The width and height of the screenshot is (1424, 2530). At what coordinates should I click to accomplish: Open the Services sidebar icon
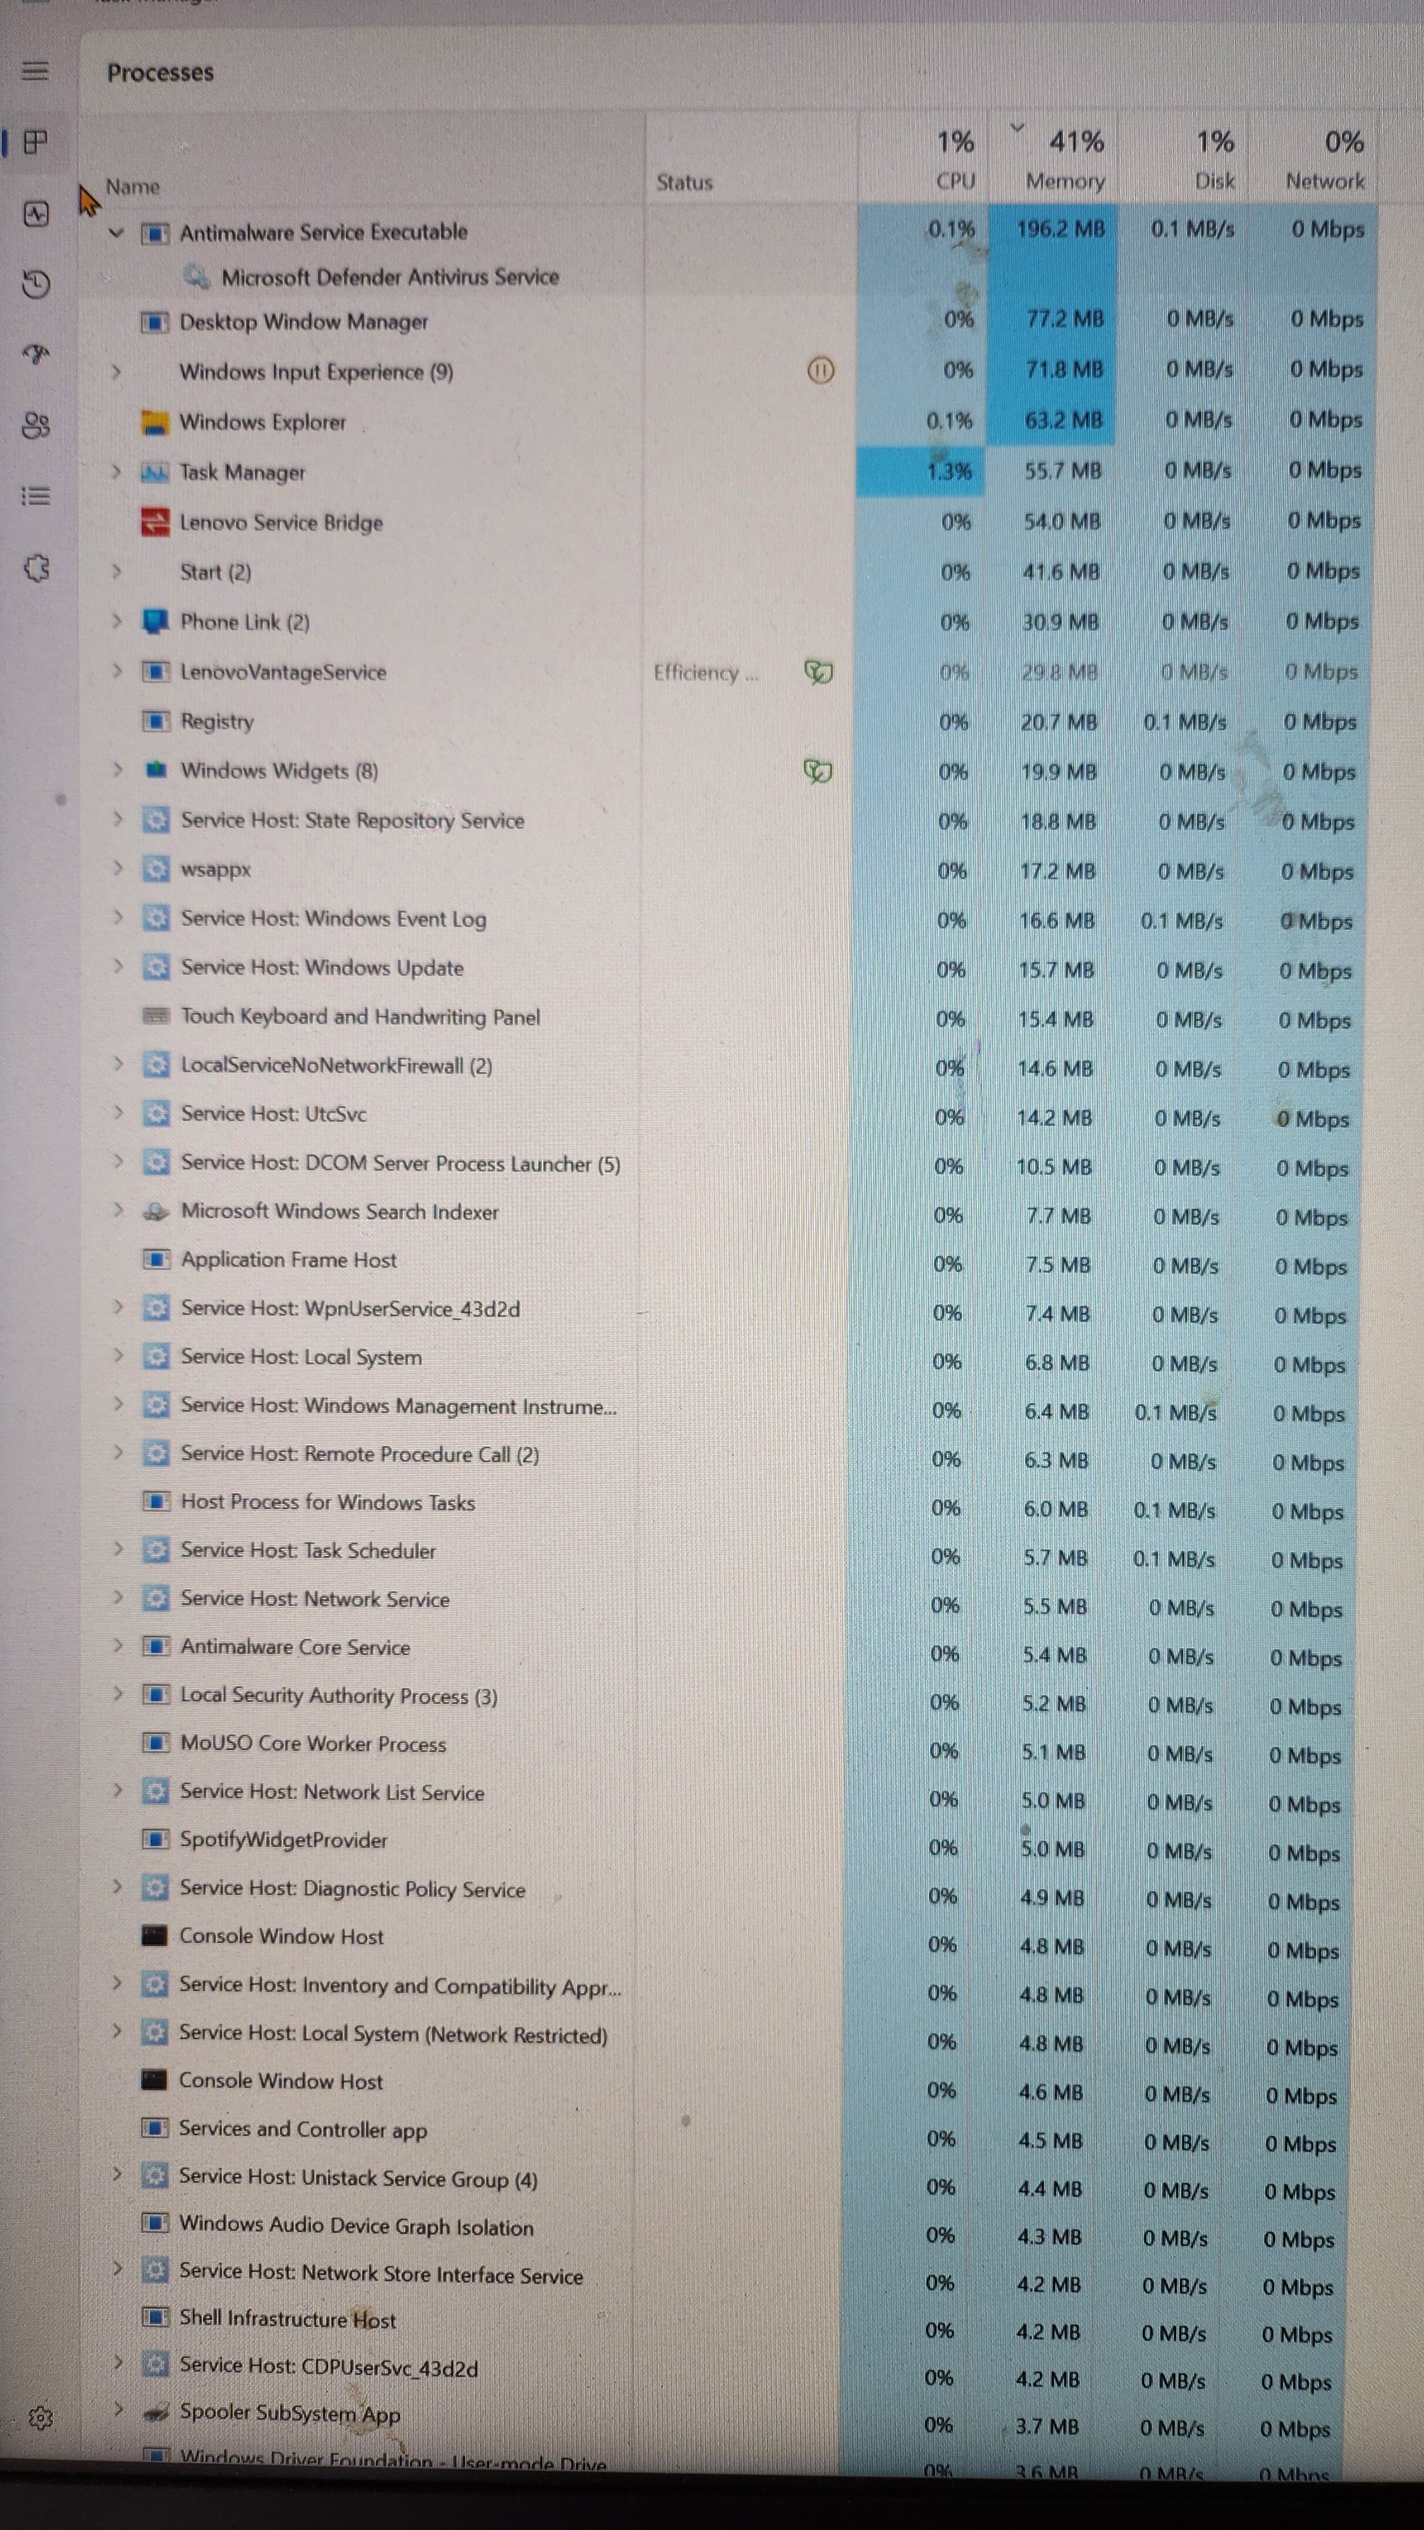(36, 568)
